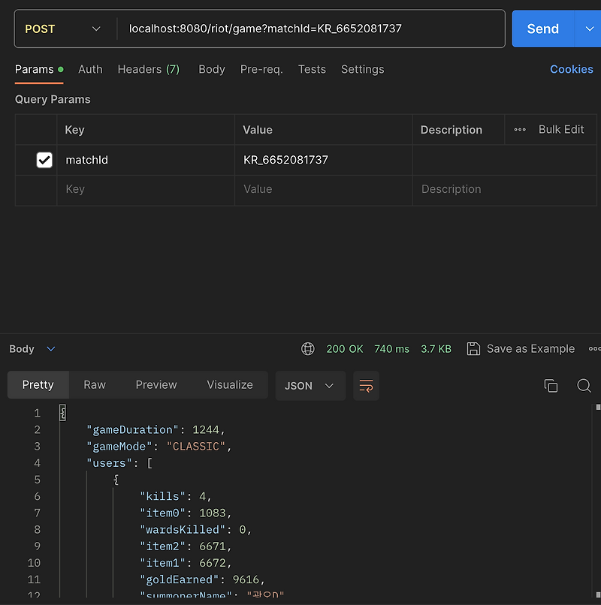Click the "item1": 6672 line

point(186,563)
